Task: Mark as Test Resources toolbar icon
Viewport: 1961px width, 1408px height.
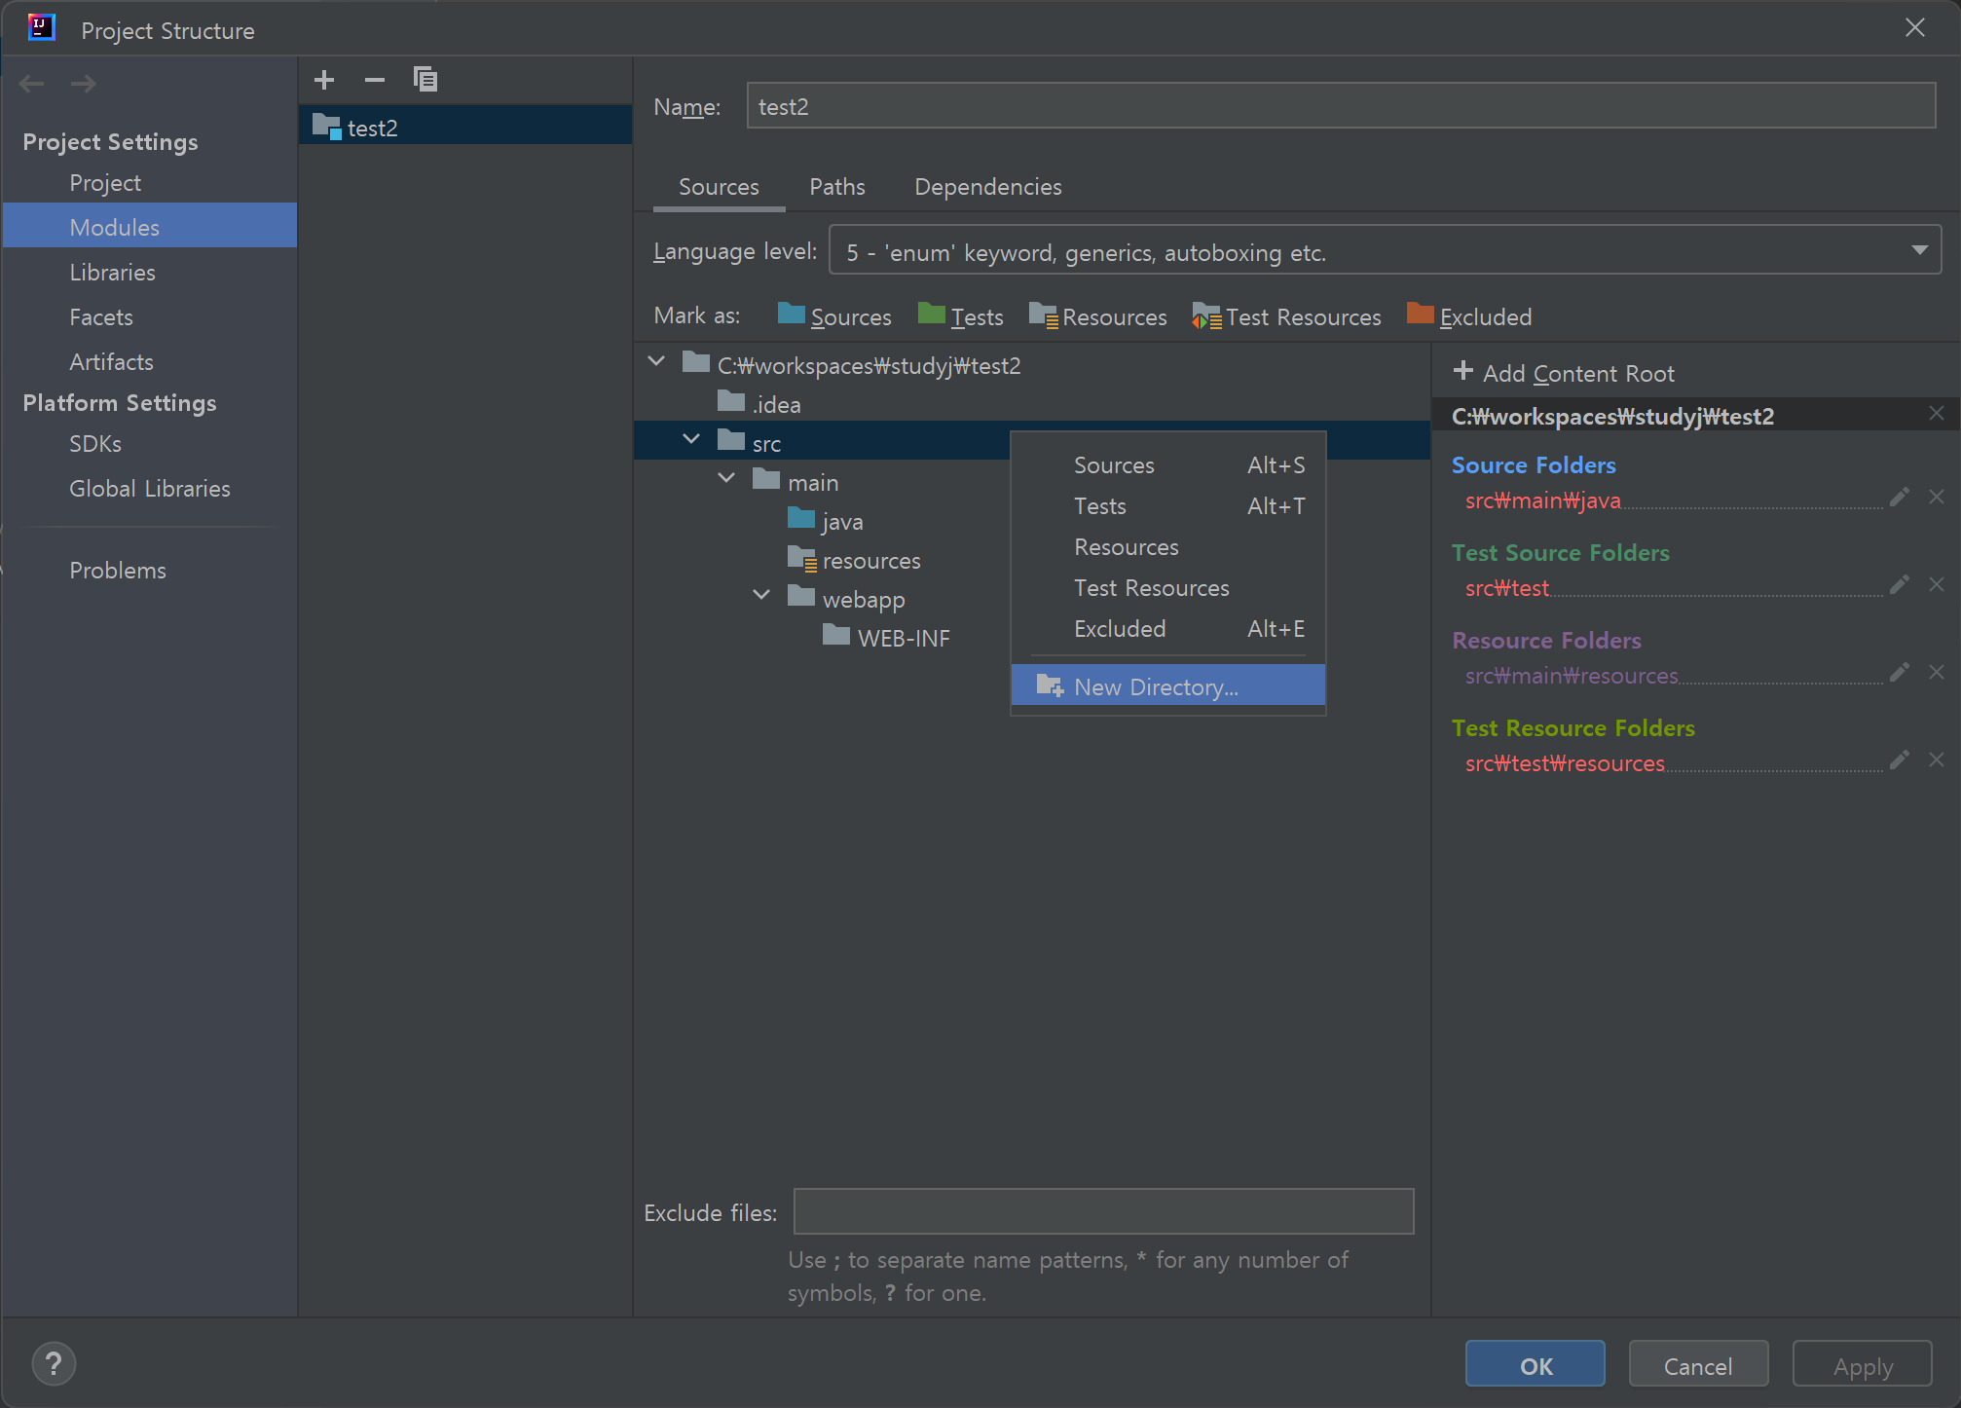Action: coord(1206,316)
